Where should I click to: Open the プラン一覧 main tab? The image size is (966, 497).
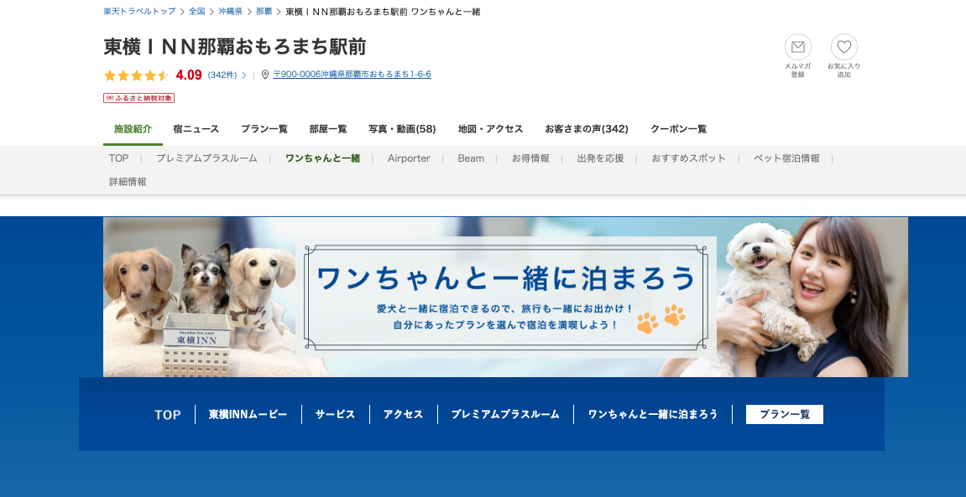point(264,129)
